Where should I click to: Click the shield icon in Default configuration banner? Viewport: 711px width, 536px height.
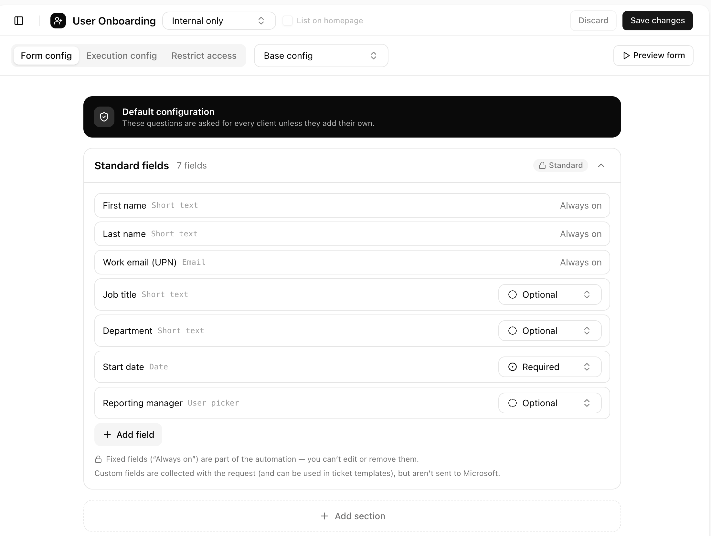pyautogui.click(x=104, y=117)
